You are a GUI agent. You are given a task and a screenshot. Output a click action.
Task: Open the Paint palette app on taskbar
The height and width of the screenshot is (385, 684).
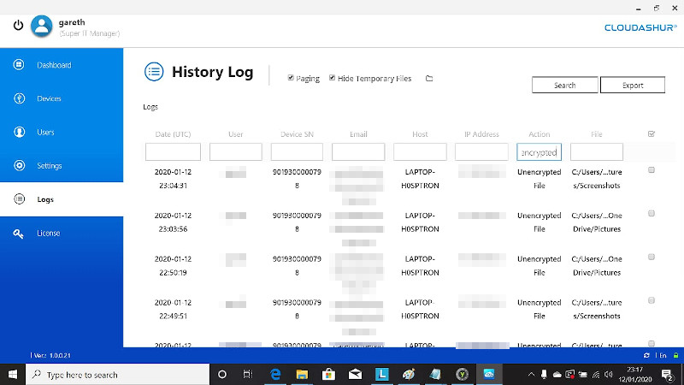click(409, 375)
